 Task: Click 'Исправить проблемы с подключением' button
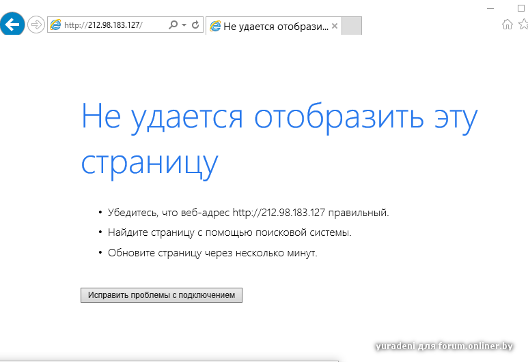(x=161, y=295)
